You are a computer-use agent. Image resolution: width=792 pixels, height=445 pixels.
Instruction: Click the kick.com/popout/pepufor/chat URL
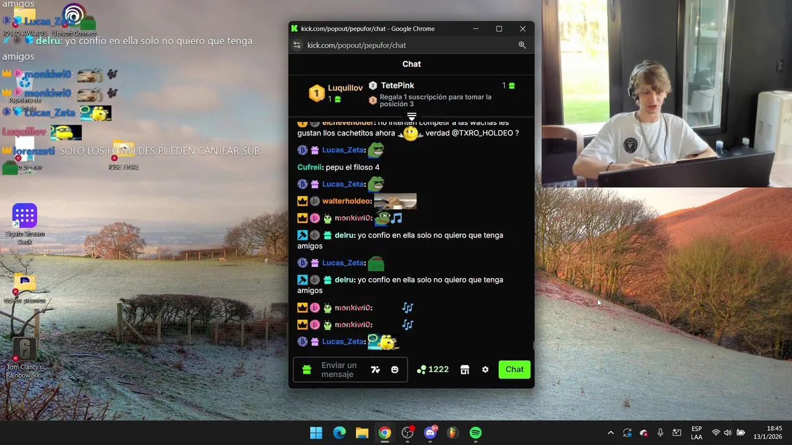[356, 45]
